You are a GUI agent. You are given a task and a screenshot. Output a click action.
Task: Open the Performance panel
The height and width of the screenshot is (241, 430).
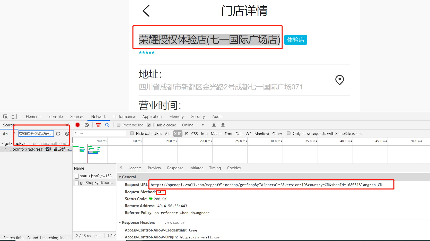pos(124,116)
